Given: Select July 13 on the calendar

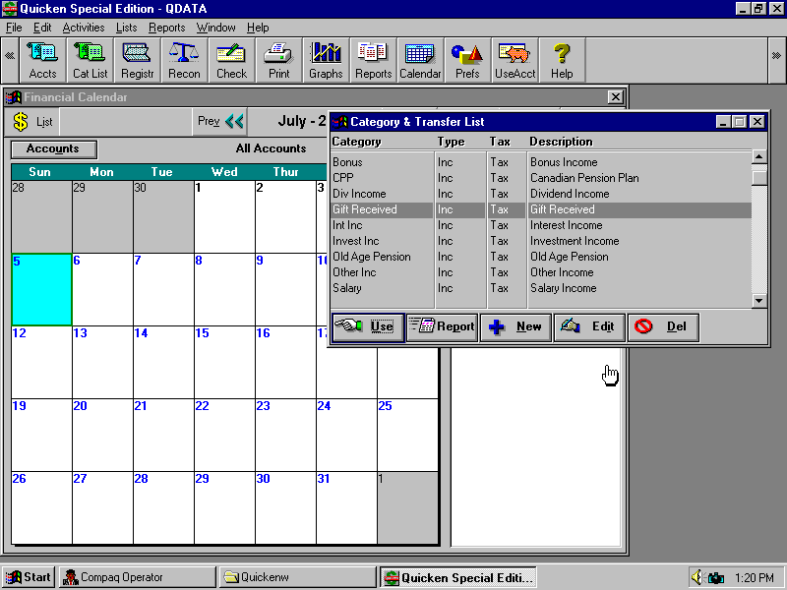Looking at the screenshot, I should (102, 362).
